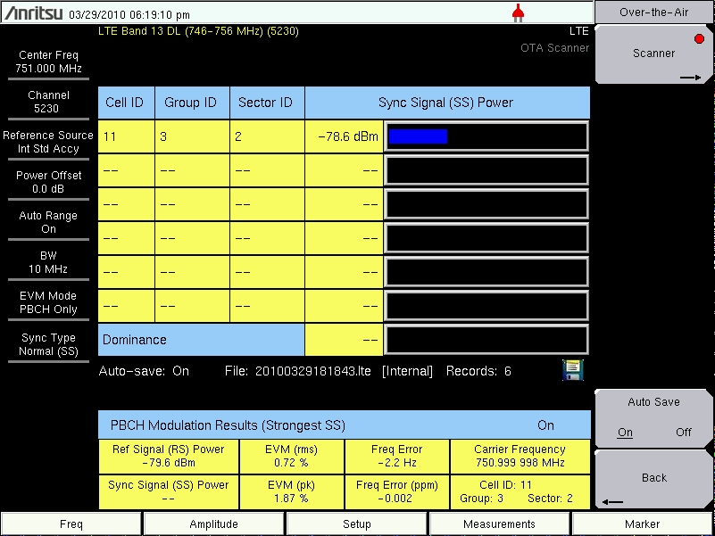Screen dimensions: 715x536
Task: Click the red record dot on Scanner
Action: 699,39
